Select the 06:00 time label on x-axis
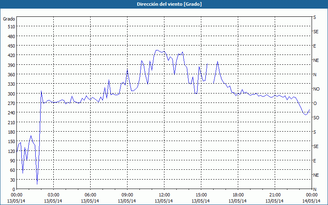Screen dimensions: 328x205 pos(90,195)
